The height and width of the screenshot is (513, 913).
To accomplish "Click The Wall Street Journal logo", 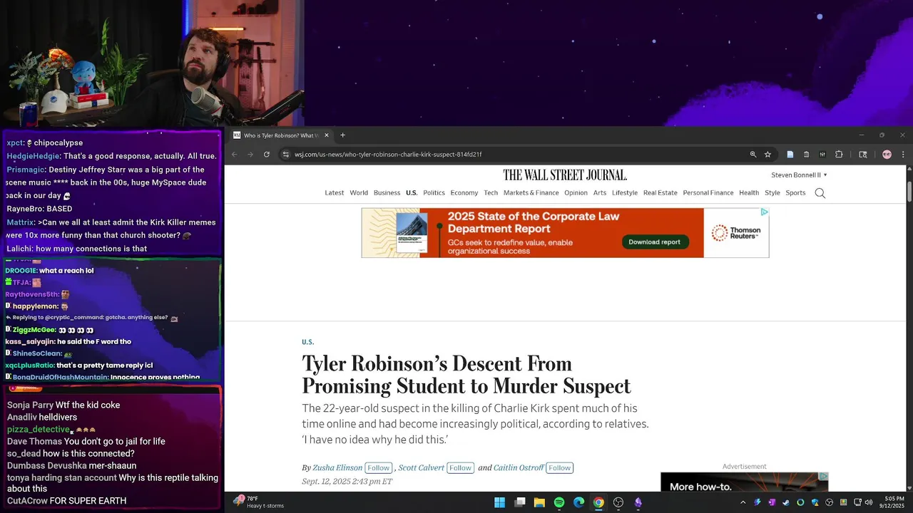I will coord(565,175).
